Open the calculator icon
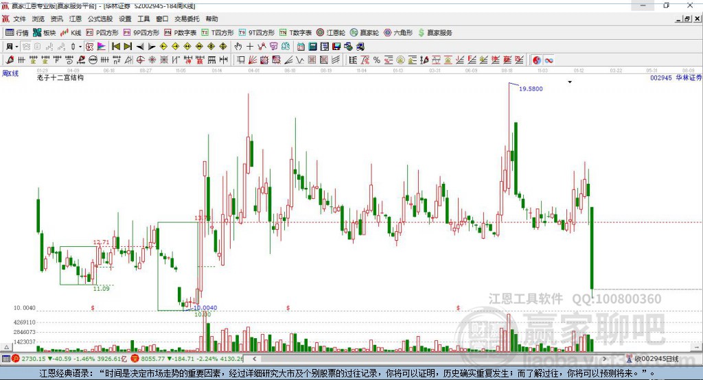 (x=312, y=47)
